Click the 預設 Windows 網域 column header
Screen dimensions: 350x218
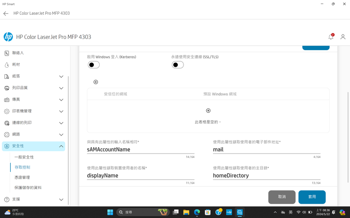(220, 94)
